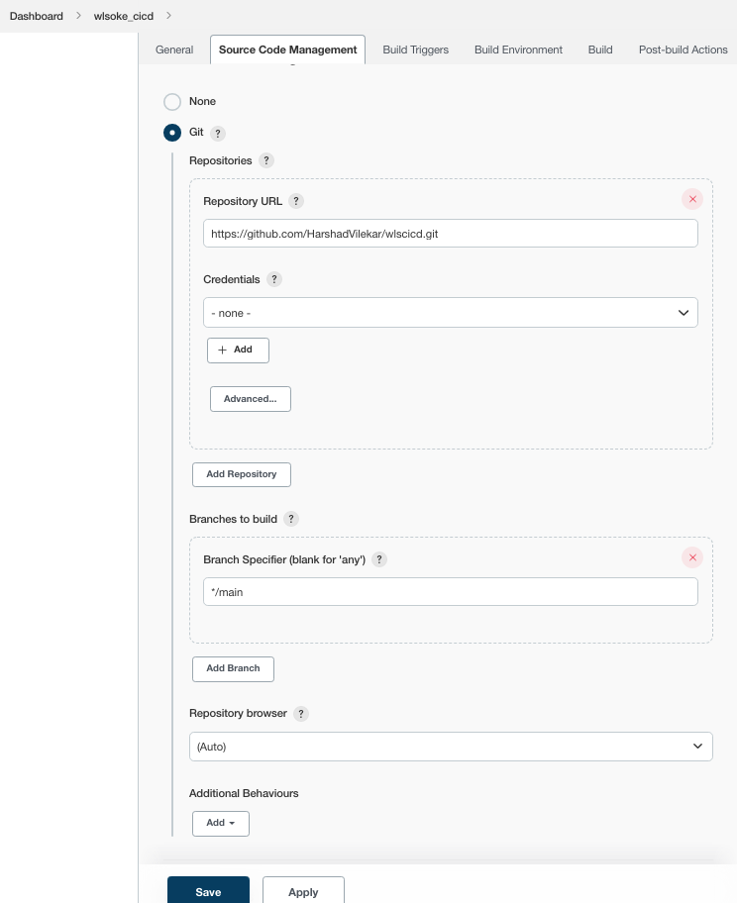Open Branches to build help icon
Image resolution: width=737 pixels, height=903 pixels.
pyautogui.click(x=290, y=519)
